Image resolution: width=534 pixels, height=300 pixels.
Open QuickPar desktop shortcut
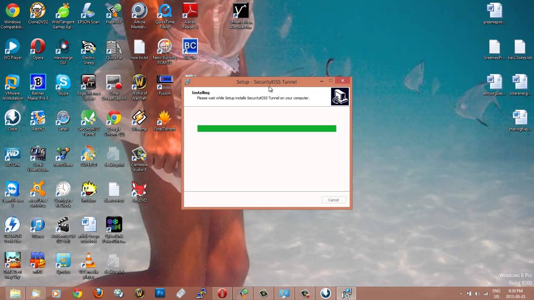[x=114, y=49]
